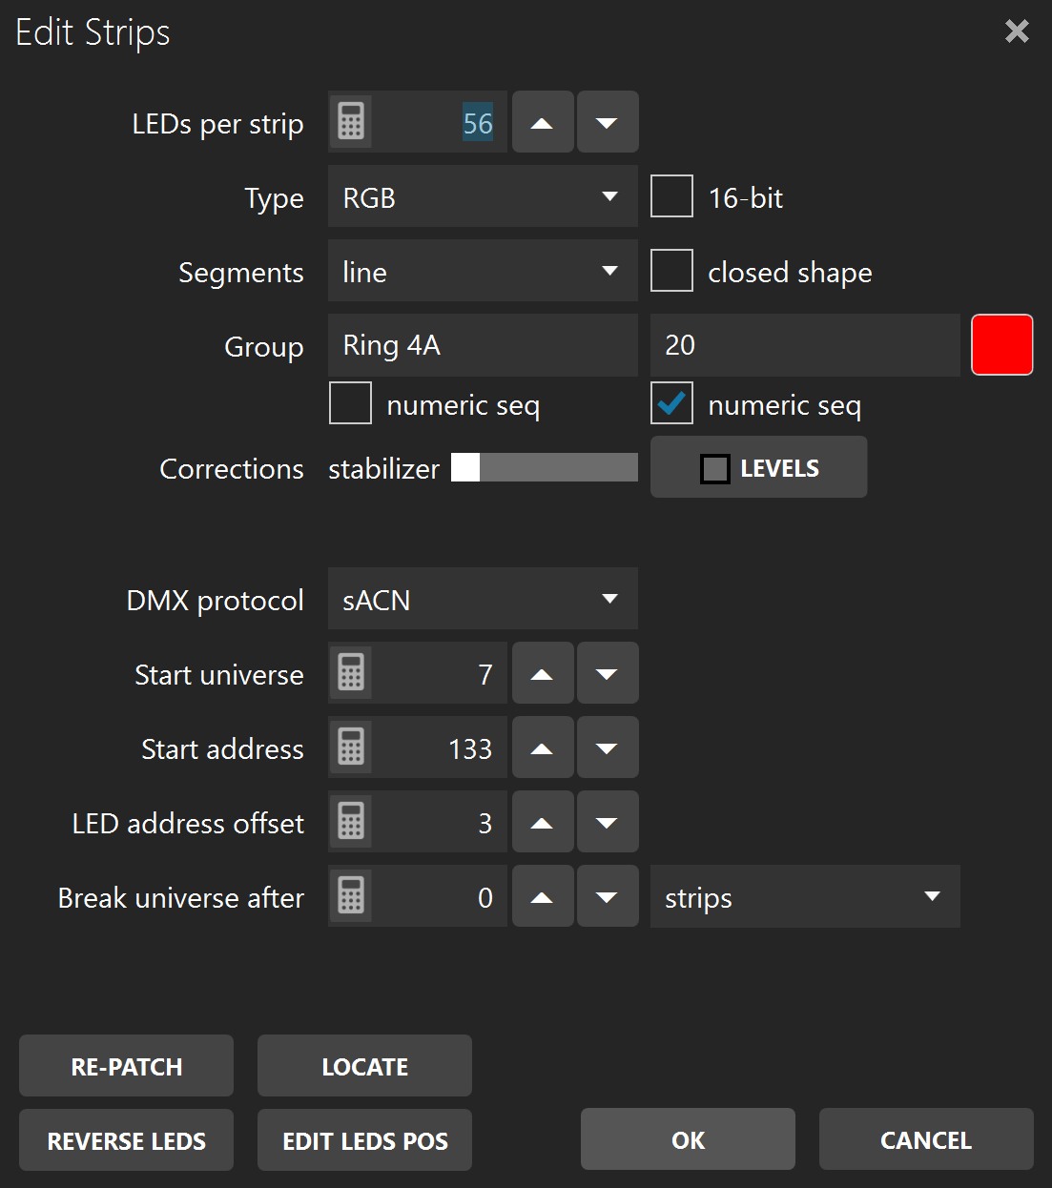Enable numeric seq under Ring 4A

tap(350, 403)
